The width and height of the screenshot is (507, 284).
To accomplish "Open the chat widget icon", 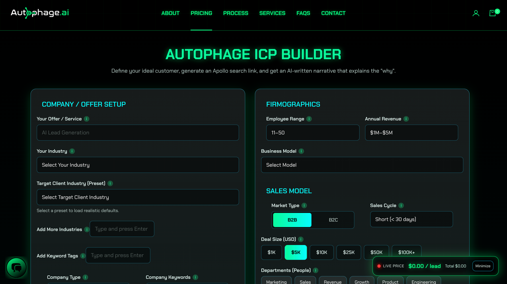I will 16,268.
